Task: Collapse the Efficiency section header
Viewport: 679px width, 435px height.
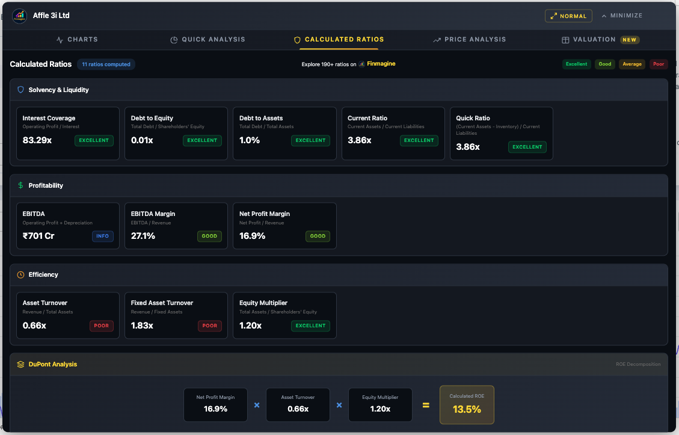Action: [x=339, y=274]
